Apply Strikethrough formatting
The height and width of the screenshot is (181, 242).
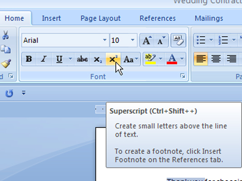pos(82,59)
